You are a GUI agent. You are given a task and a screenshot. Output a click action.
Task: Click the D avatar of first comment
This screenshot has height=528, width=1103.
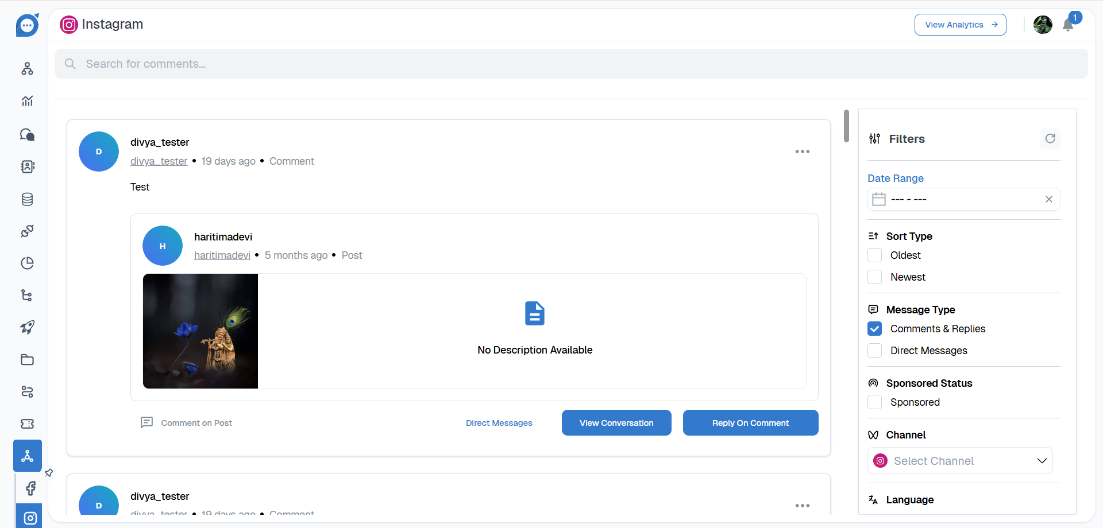[x=99, y=152]
